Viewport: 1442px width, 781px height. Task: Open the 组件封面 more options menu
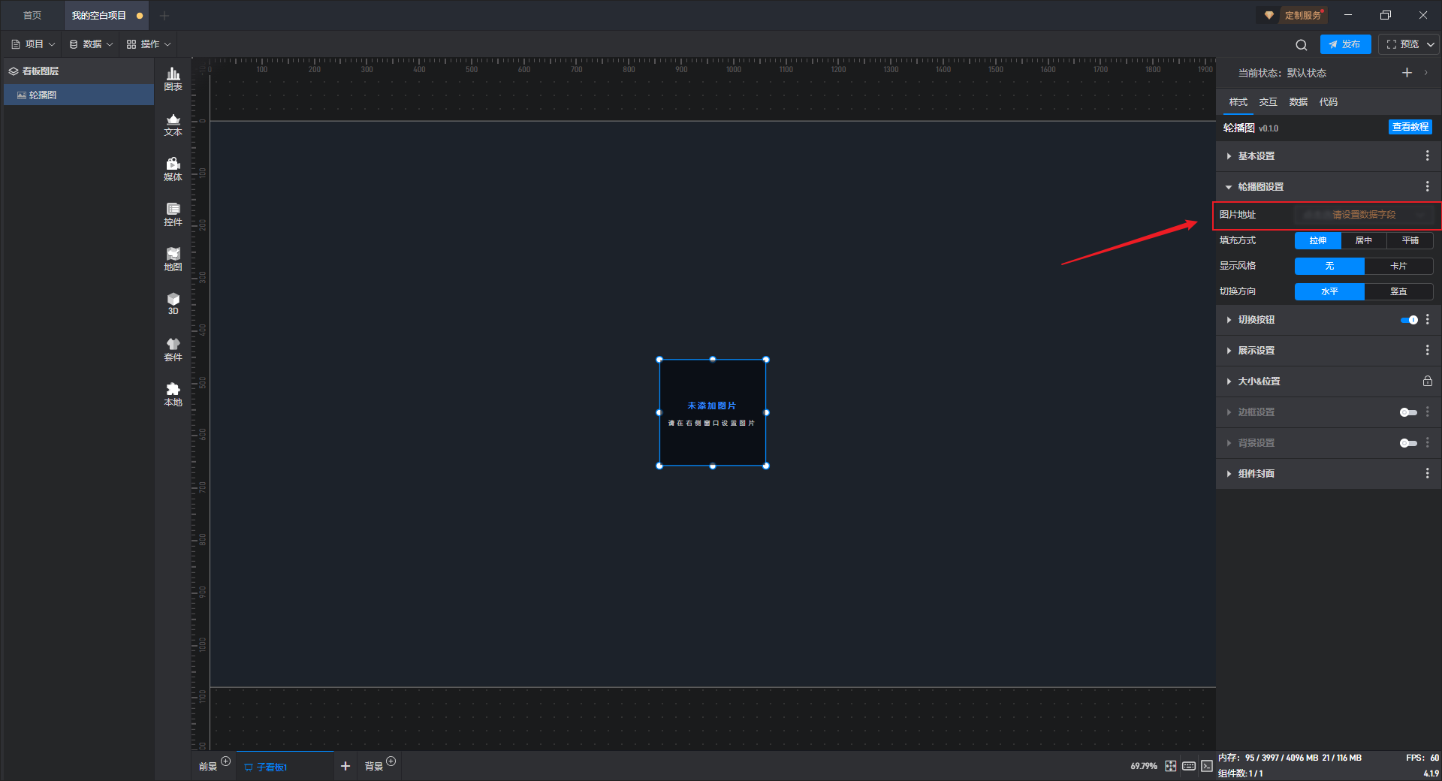[1428, 473]
